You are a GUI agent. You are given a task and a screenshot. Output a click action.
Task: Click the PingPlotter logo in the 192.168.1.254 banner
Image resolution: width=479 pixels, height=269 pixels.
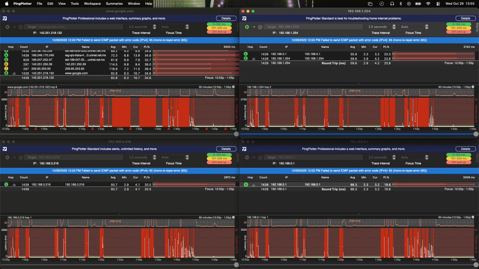point(243,18)
